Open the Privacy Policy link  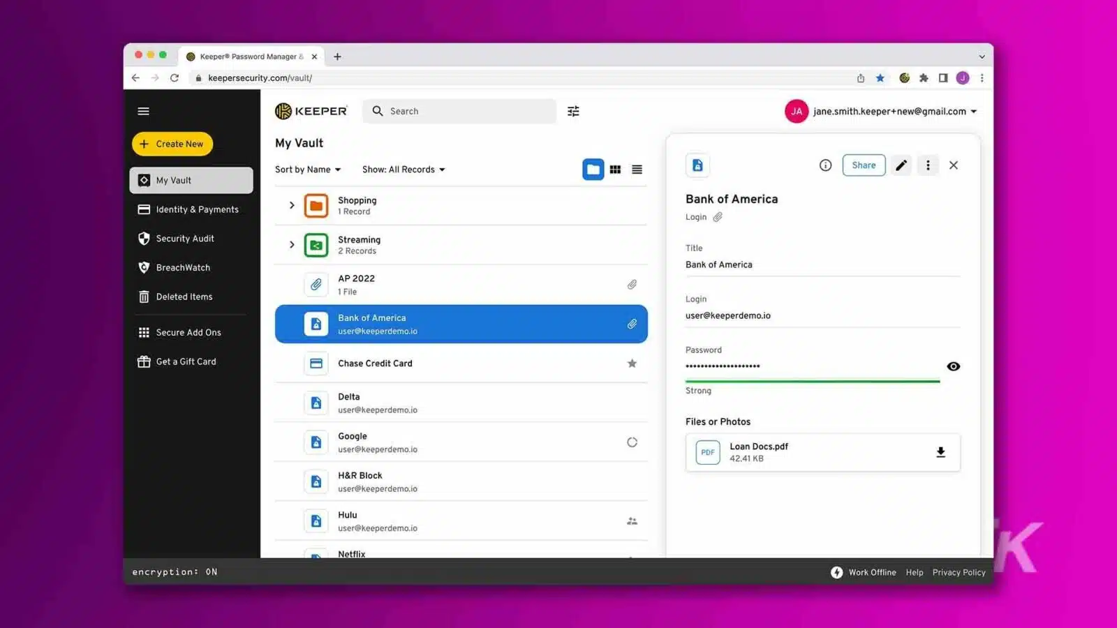coord(959,572)
